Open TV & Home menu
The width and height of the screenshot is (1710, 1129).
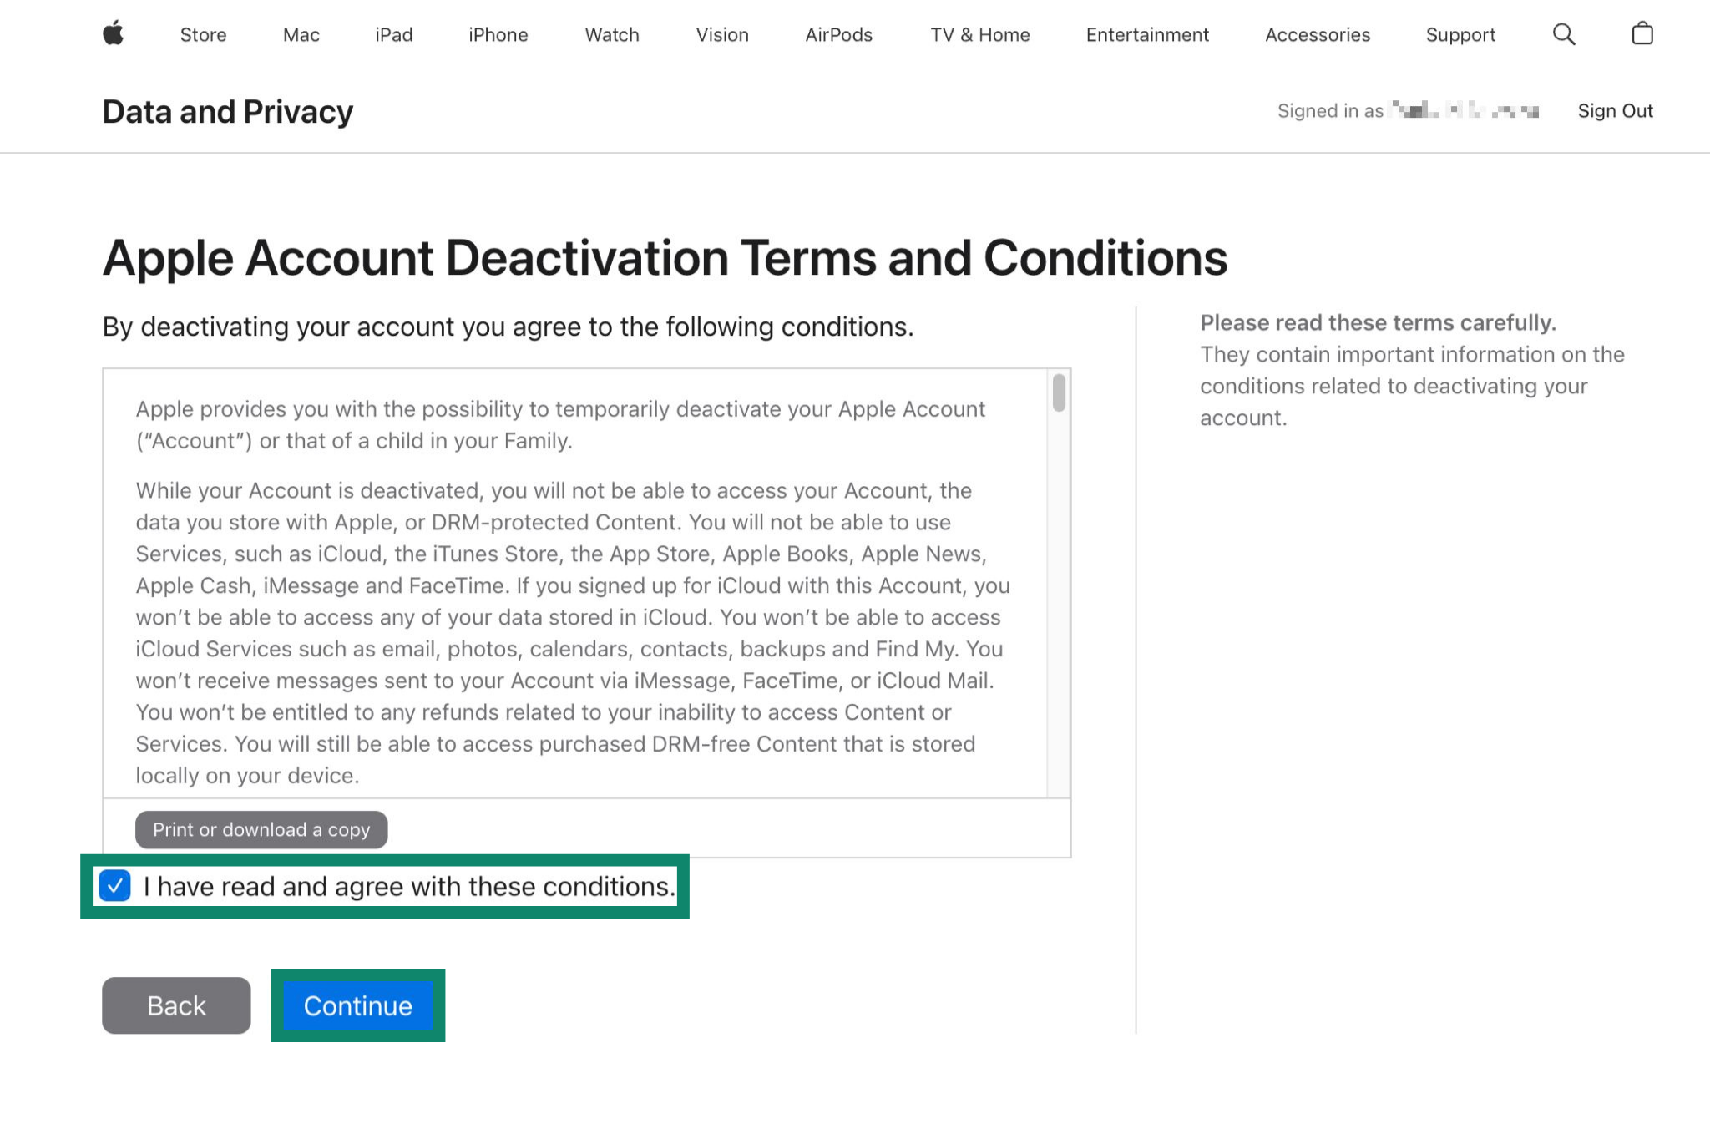click(x=979, y=35)
